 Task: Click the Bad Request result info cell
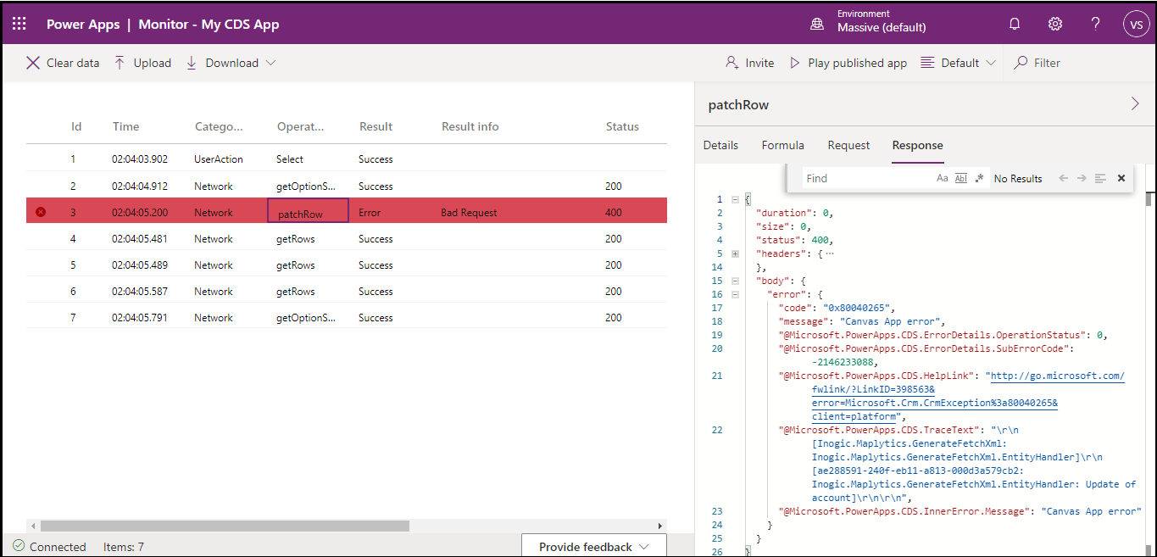click(469, 213)
